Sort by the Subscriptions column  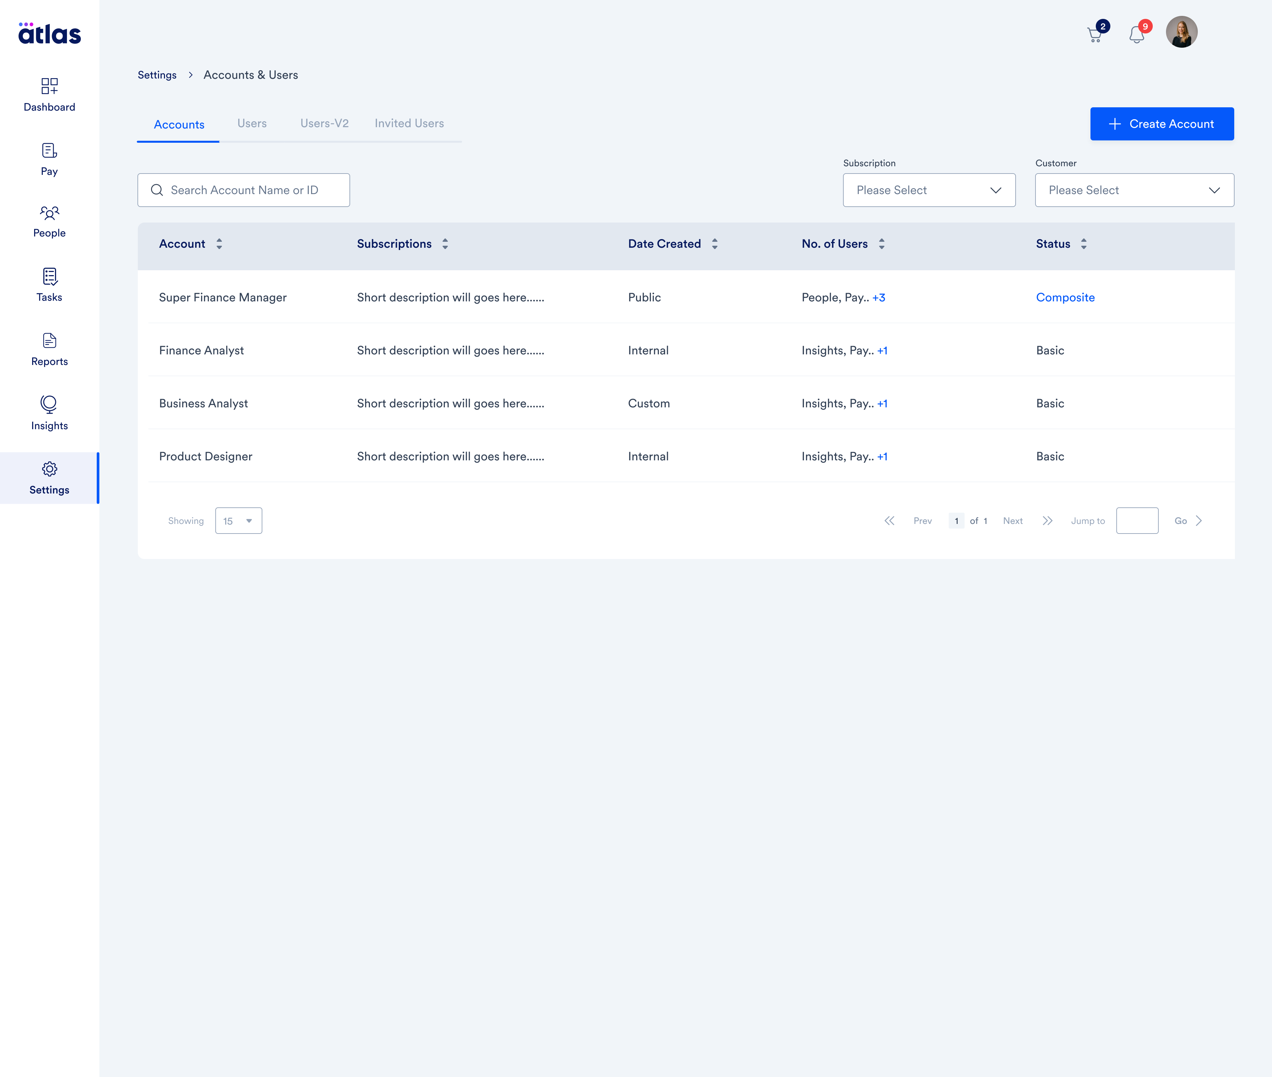click(x=445, y=244)
